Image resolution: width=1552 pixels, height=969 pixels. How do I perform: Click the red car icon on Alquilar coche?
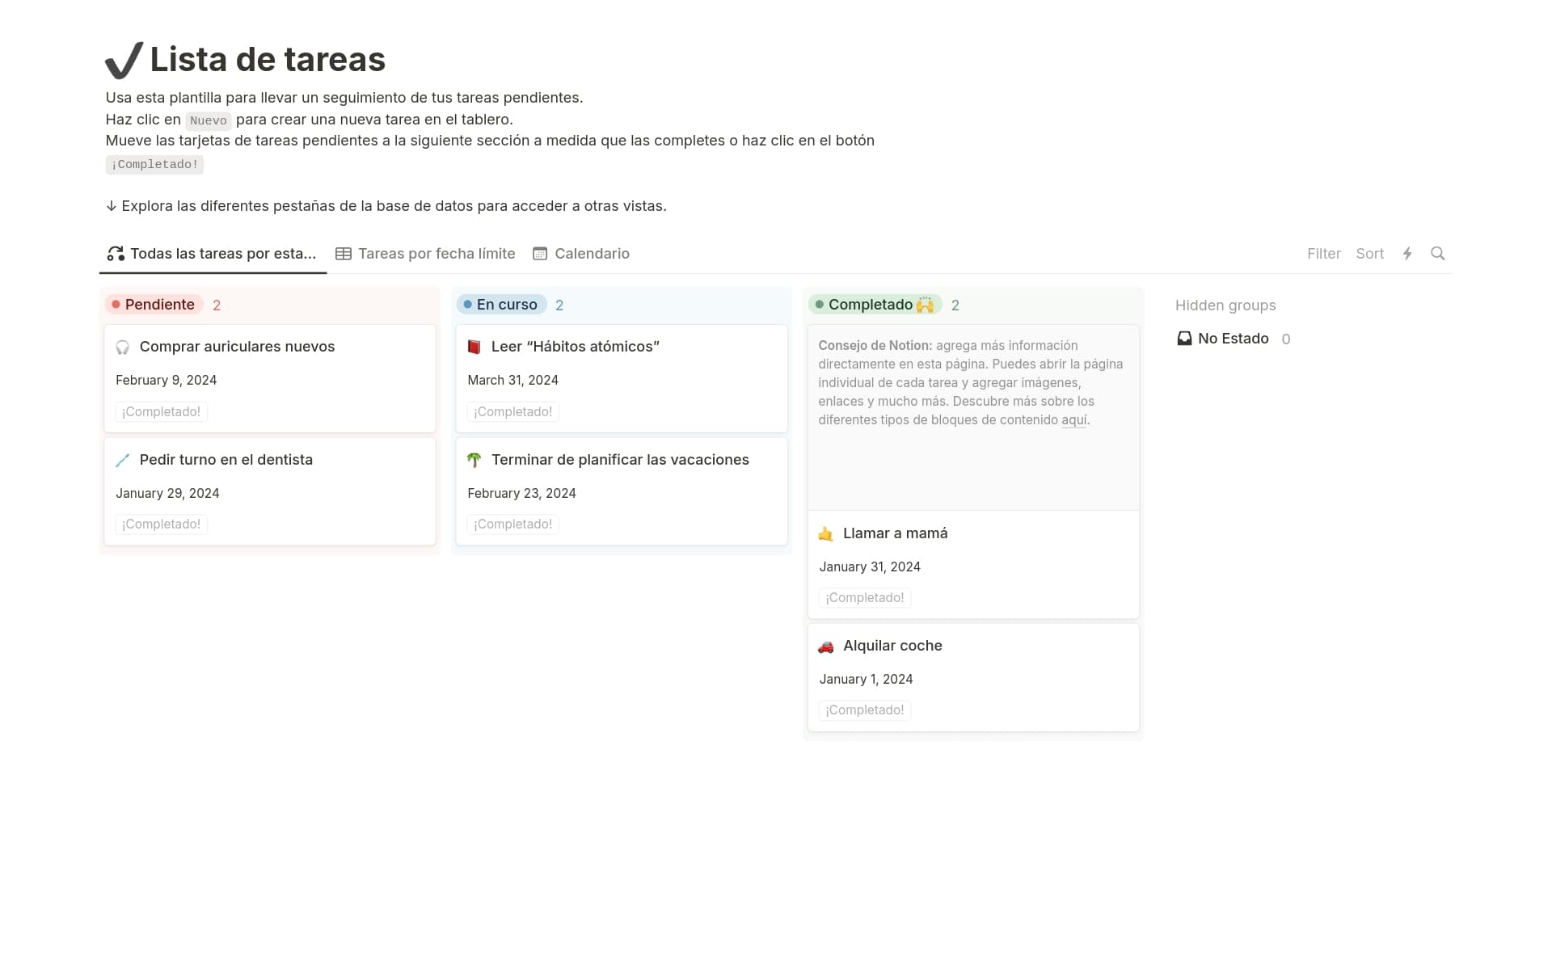(825, 647)
